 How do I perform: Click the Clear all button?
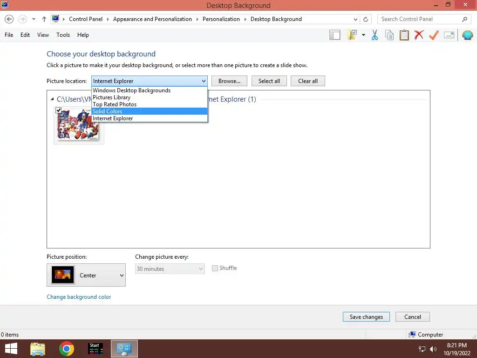click(x=308, y=81)
